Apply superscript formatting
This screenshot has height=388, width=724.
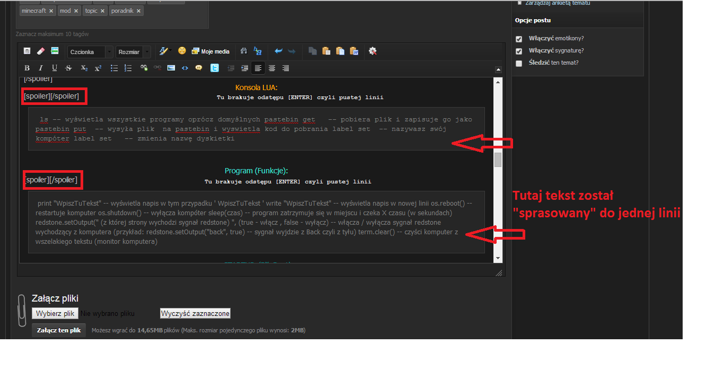(x=98, y=68)
